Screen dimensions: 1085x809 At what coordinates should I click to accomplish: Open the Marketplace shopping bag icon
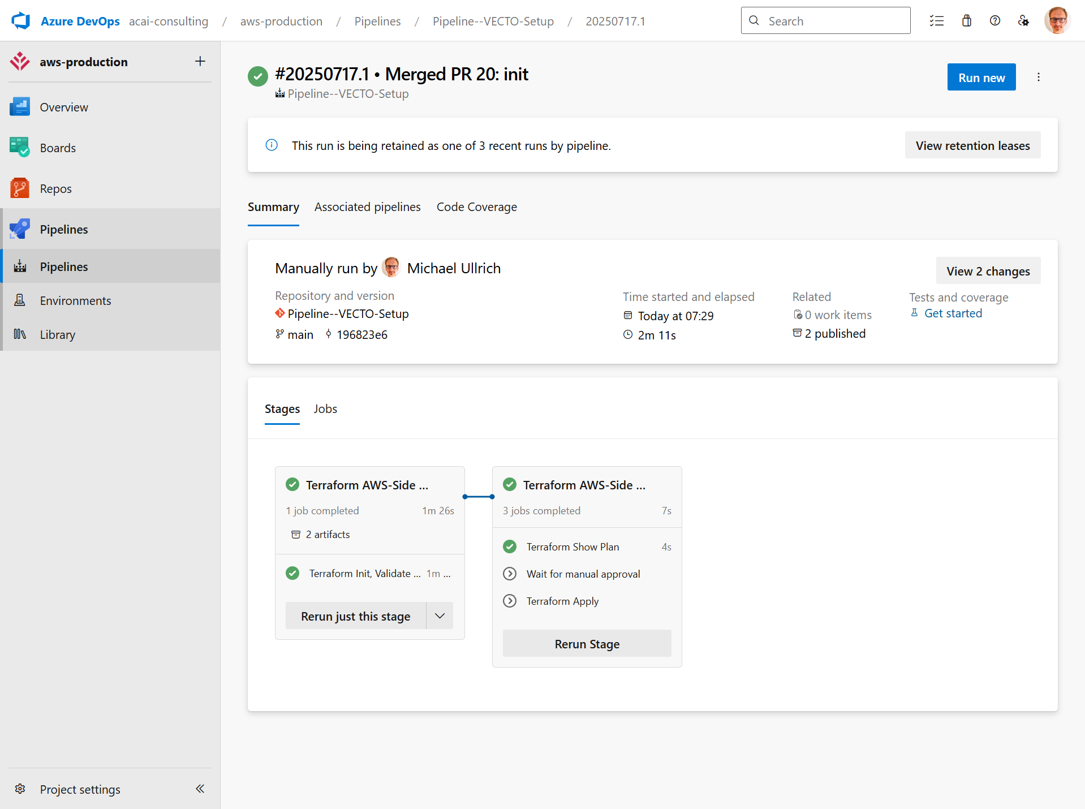[x=967, y=21]
